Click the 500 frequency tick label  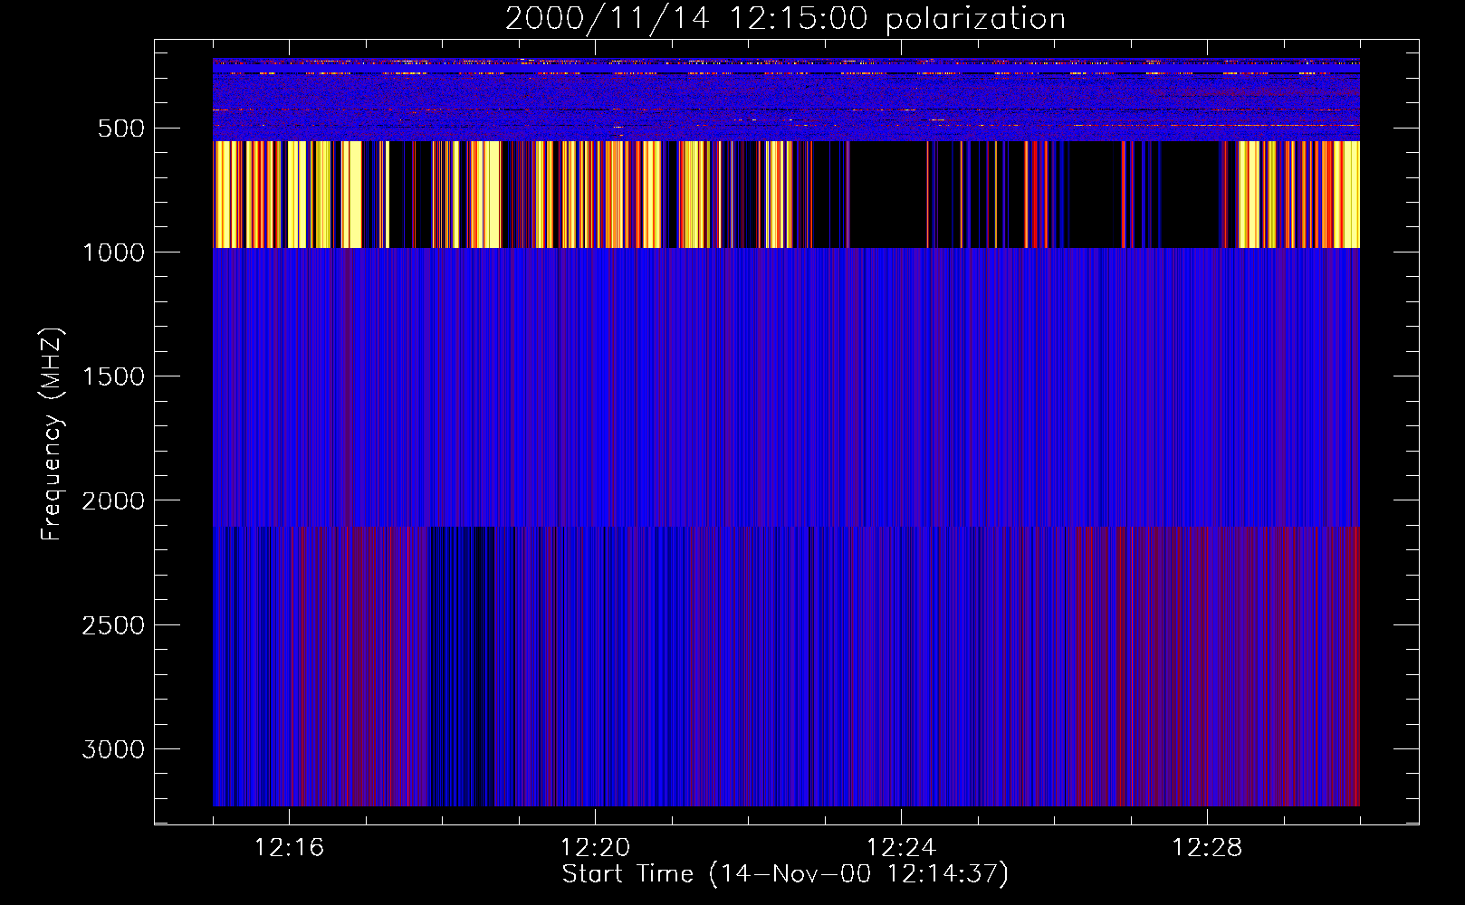click(120, 129)
